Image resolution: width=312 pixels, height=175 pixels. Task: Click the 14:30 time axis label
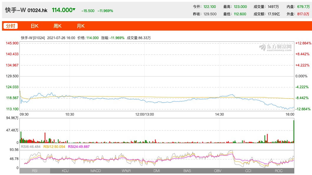(219, 114)
